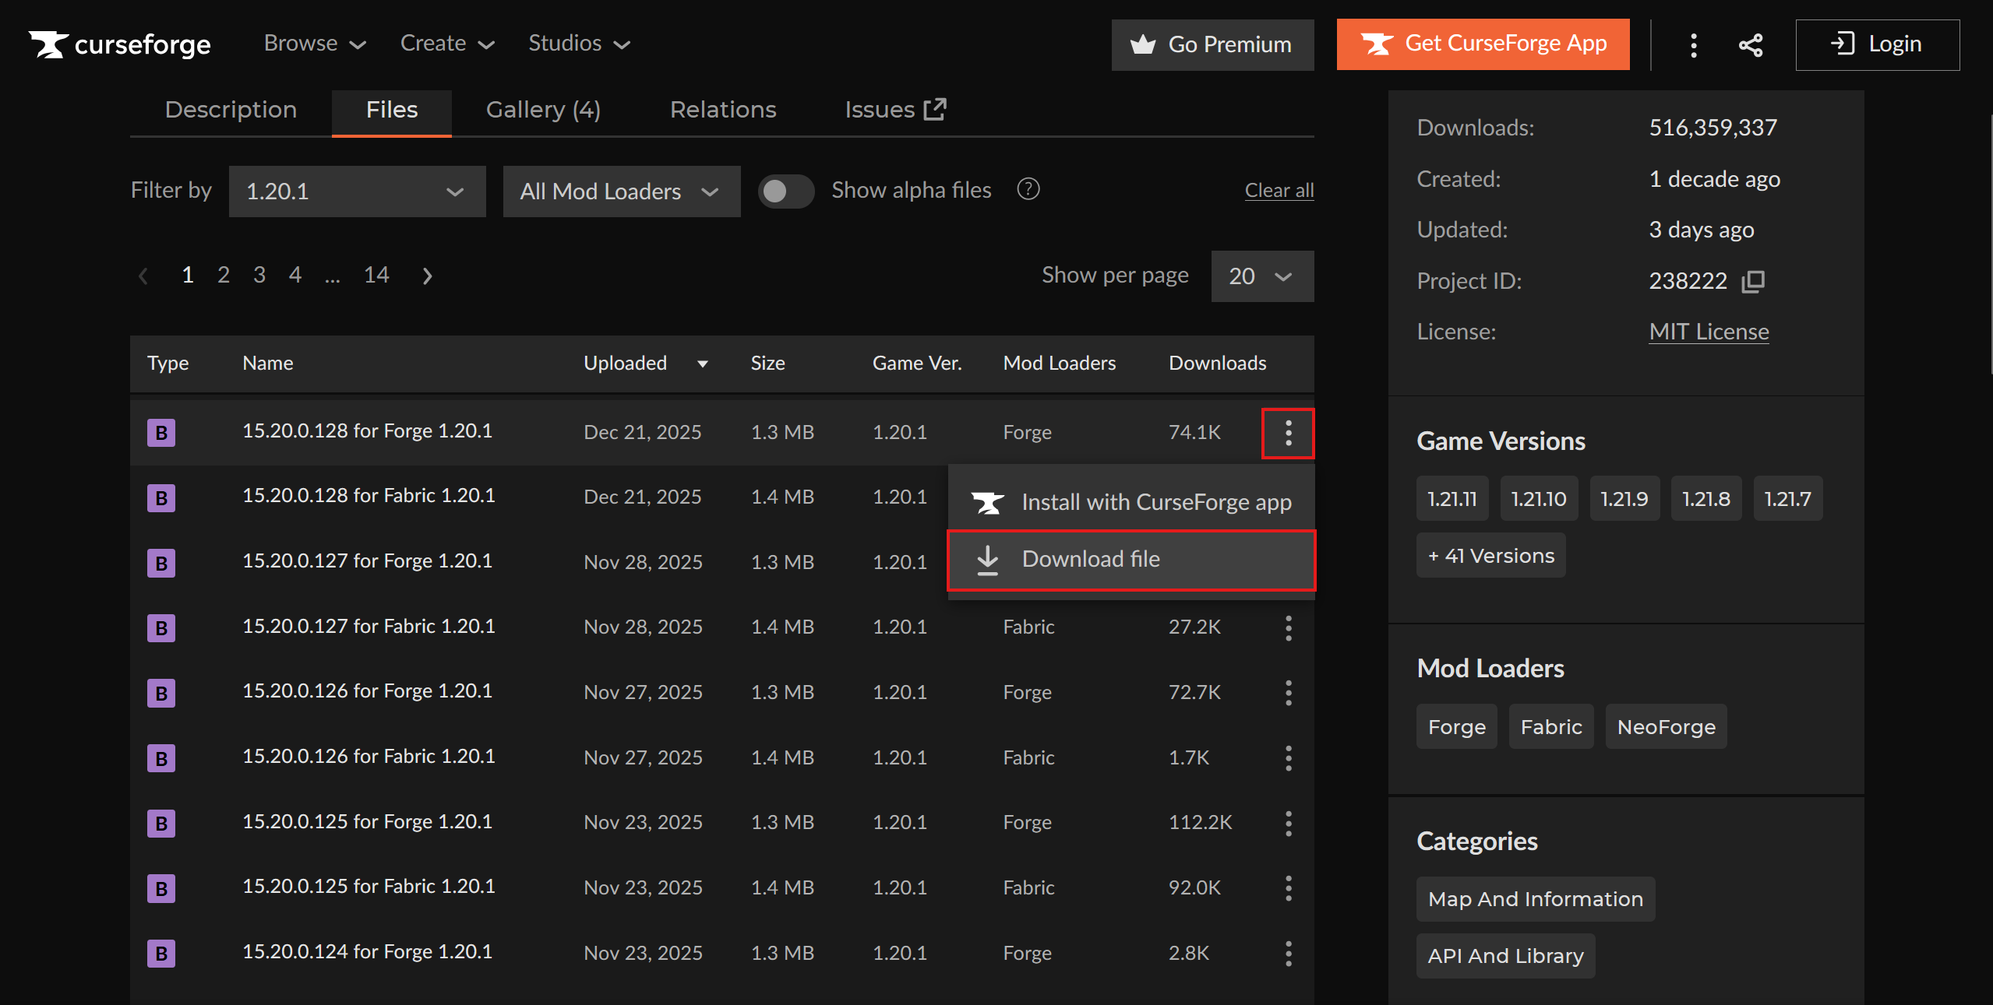Screen dimensions: 1993x1005
Task: Open options for 15.20.0.128 Forge file
Action: tap(1288, 433)
